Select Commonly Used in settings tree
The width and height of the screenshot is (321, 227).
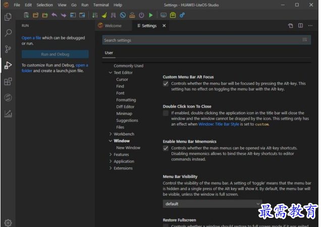coord(129,66)
